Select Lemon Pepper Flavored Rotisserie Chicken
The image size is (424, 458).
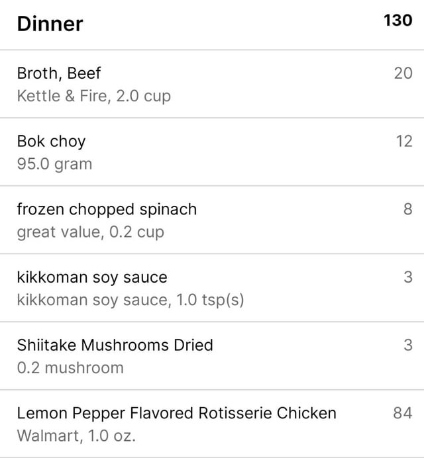coord(212,424)
